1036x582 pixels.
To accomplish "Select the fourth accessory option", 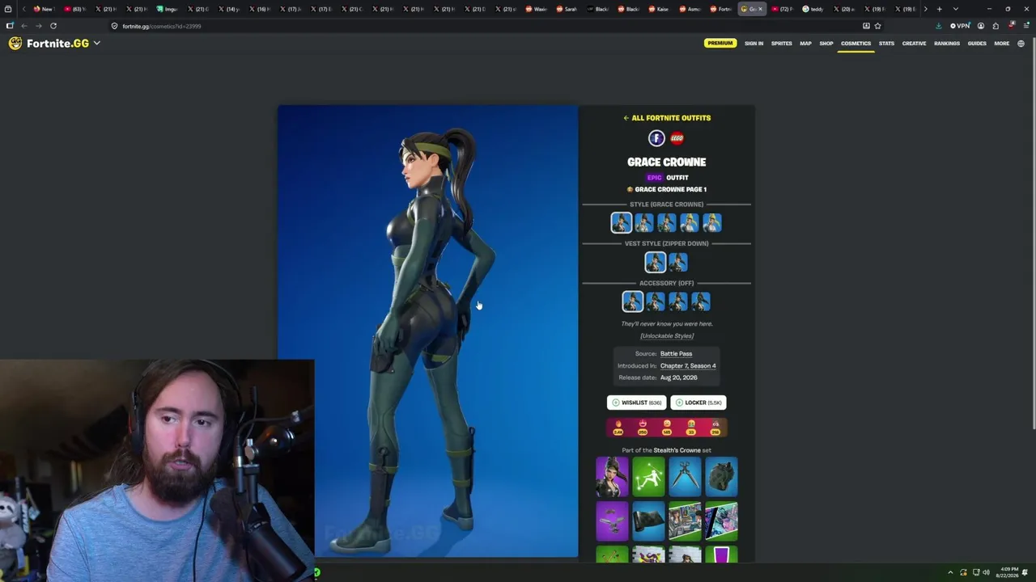I will click(701, 302).
